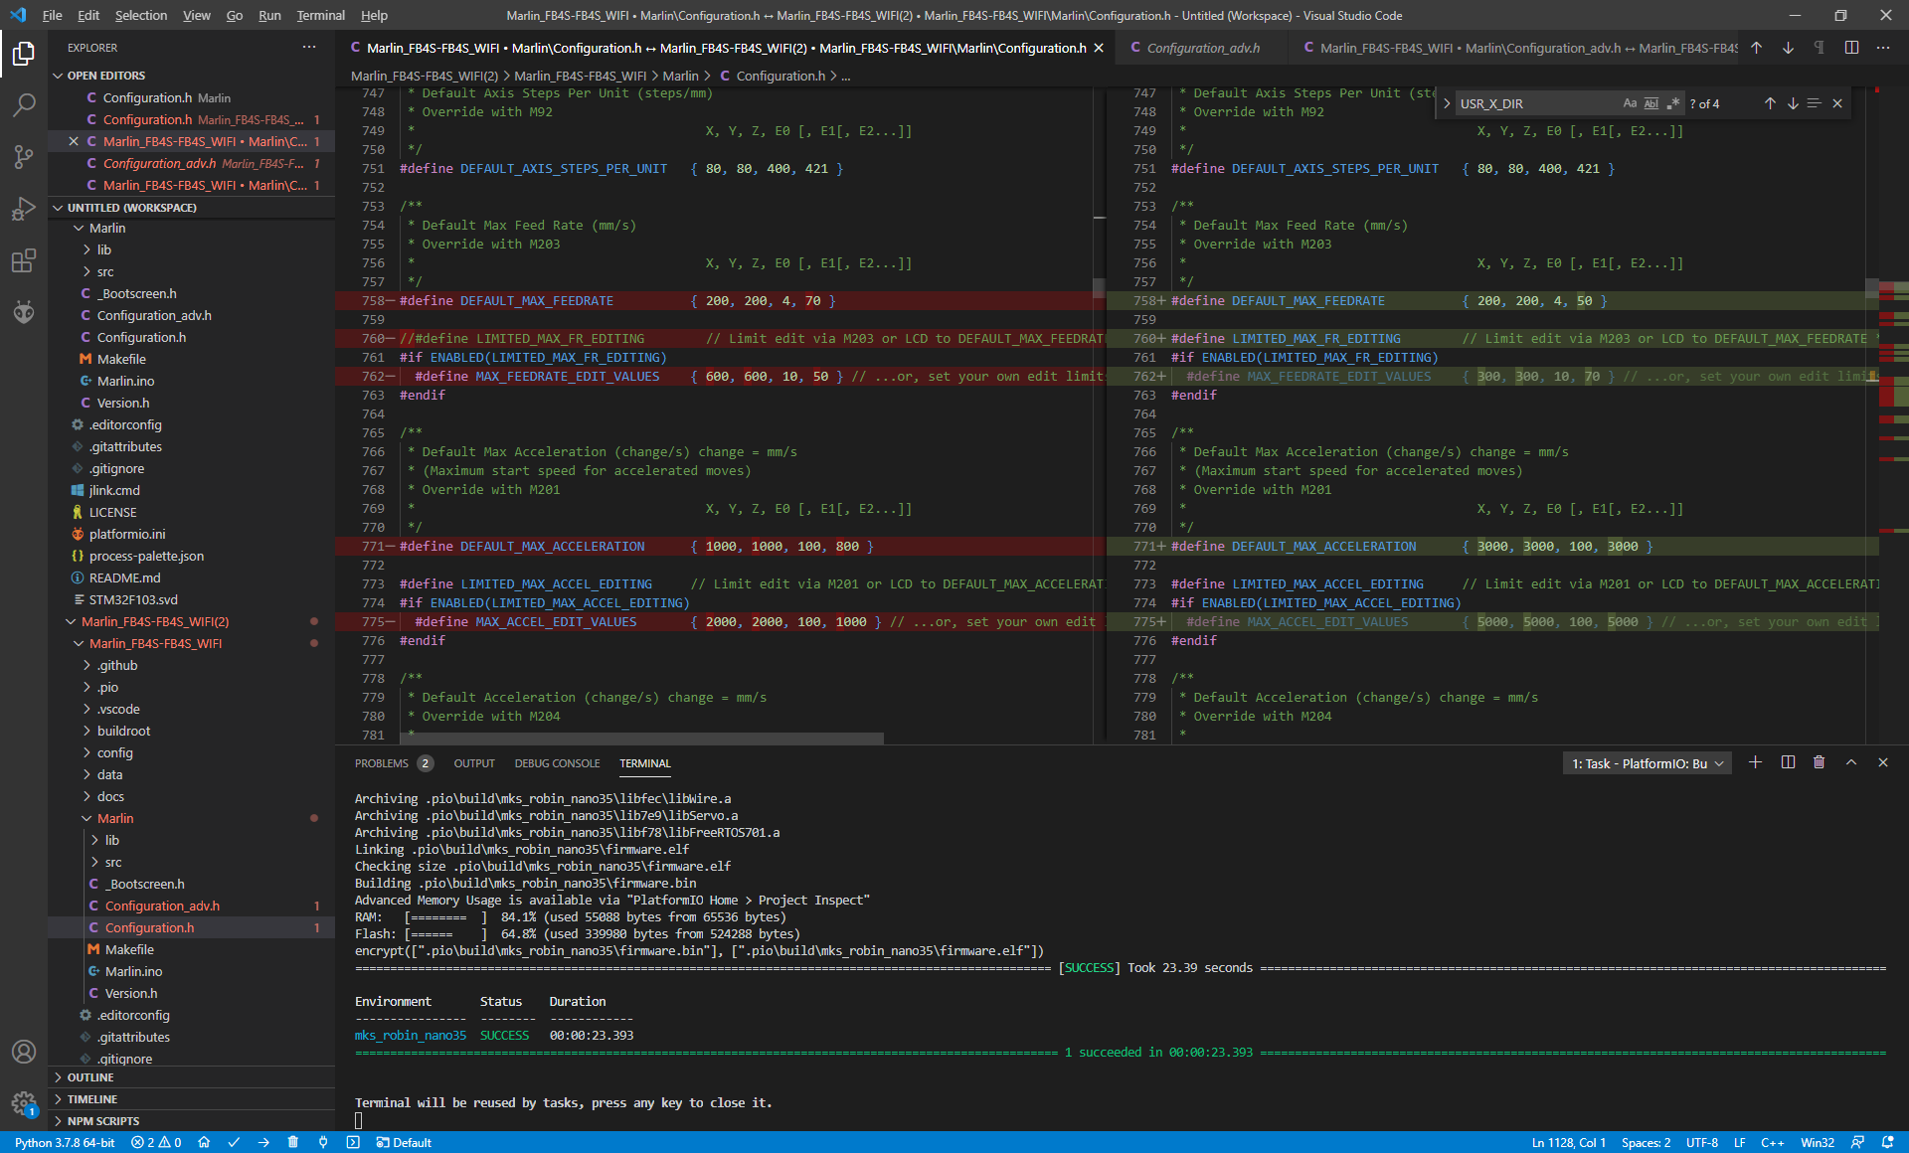The width and height of the screenshot is (1909, 1153).
Task: Expand the buildroot folder
Action: (123, 731)
